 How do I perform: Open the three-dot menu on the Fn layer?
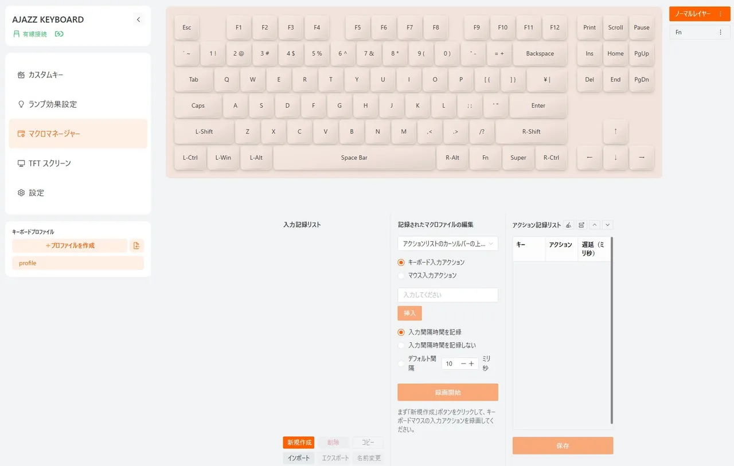tap(720, 33)
